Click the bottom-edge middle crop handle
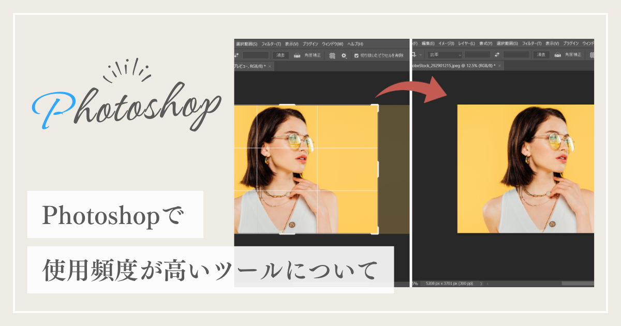 coord(287,233)
